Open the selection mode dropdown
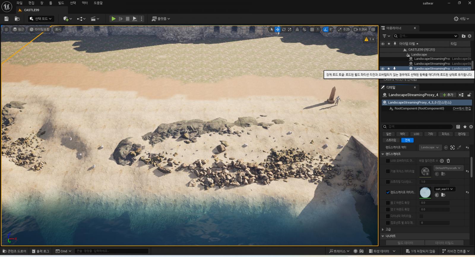 point(41,19)
